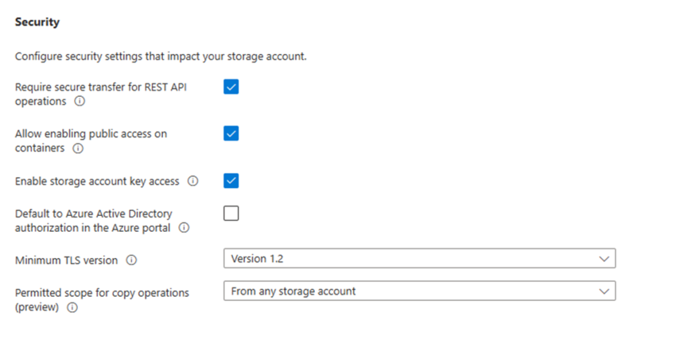
Task: Open the Minimum TLS version dropdown
Action: click(419, 259)
